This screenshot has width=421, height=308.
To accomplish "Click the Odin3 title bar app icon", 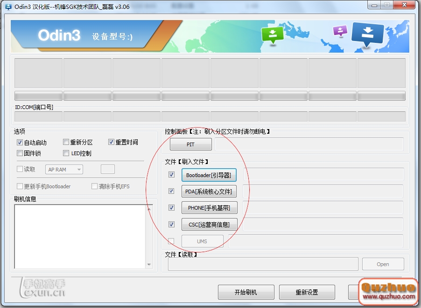I will 8,7.
